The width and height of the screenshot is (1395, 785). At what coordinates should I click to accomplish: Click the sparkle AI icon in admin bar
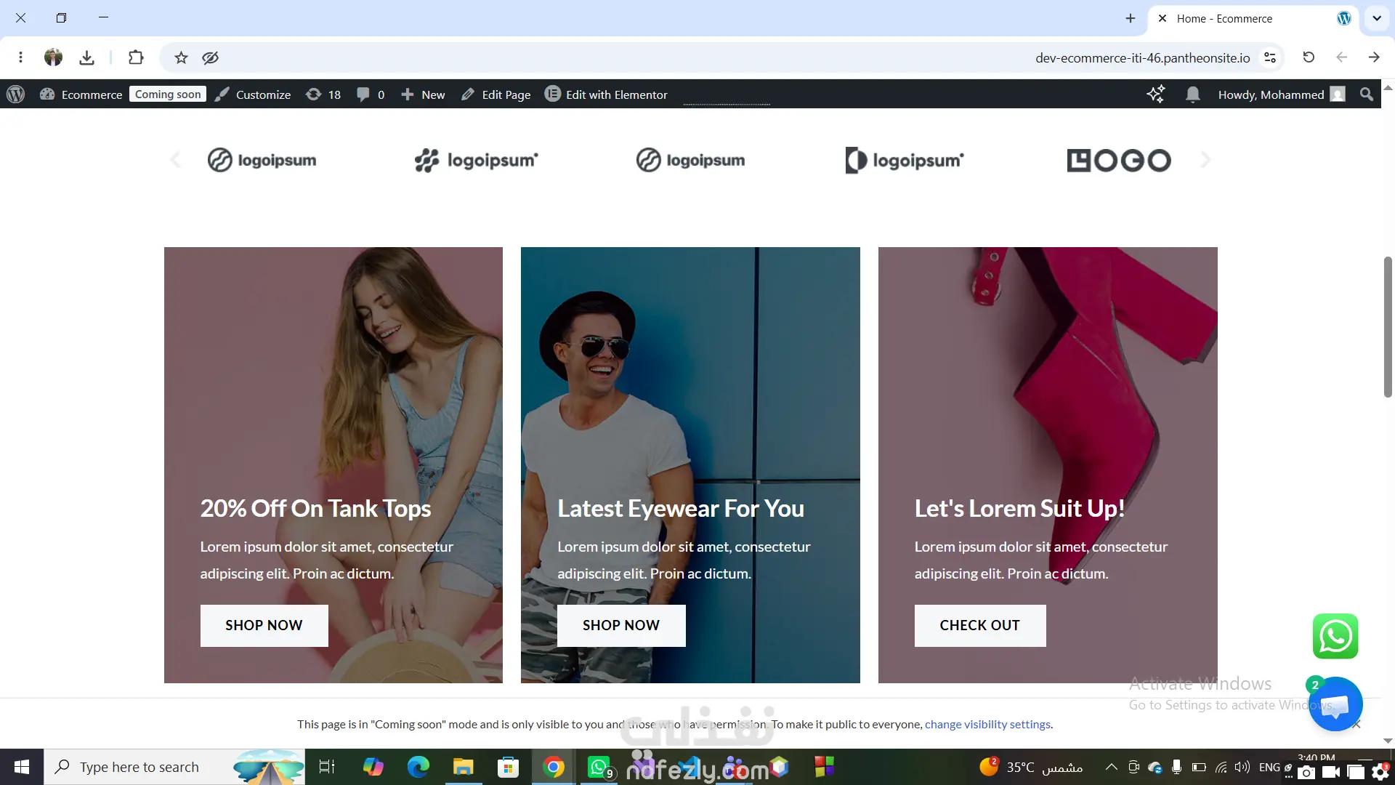1155,94
